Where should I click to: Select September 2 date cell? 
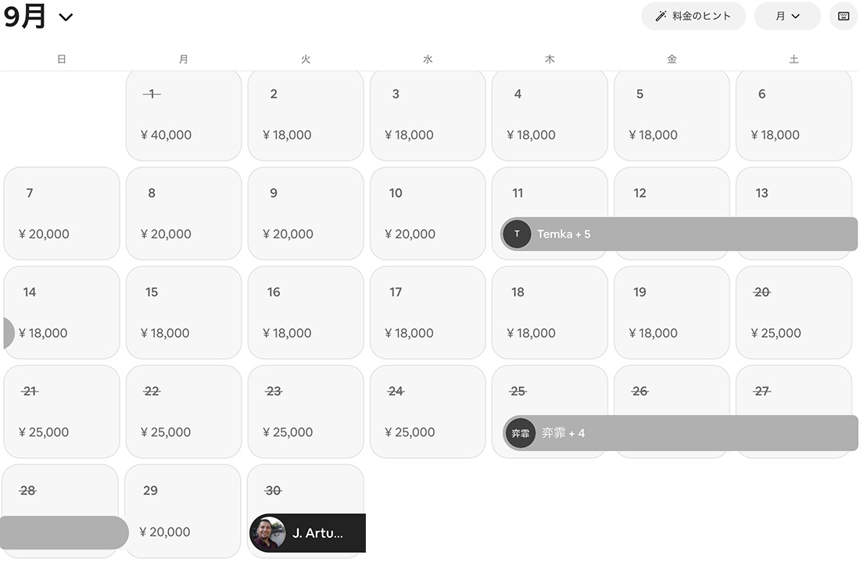click(306, 115)
